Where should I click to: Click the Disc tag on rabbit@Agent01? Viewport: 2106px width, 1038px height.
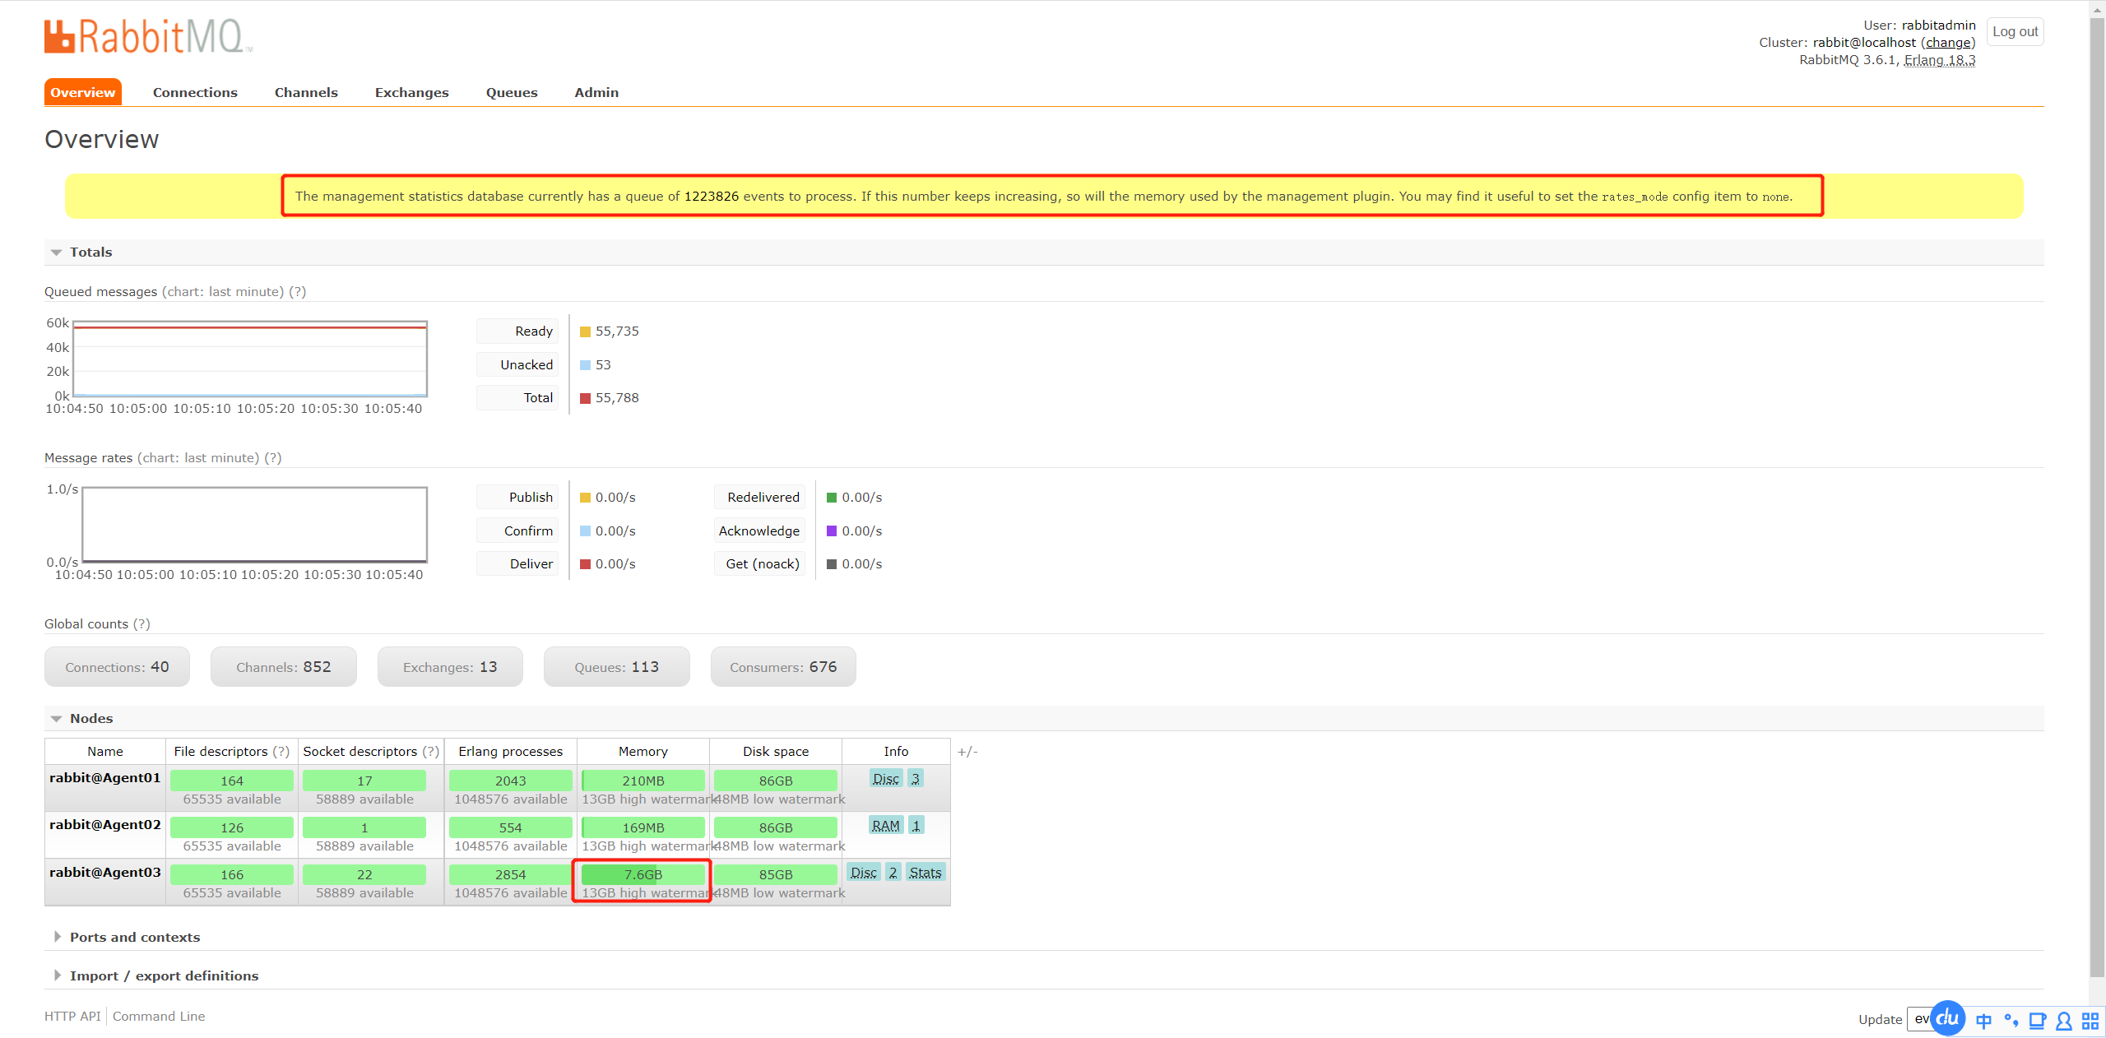(x=885, y=779)
